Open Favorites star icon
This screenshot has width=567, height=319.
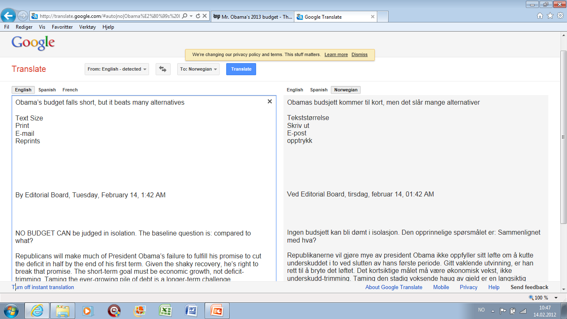pos(550,16)
